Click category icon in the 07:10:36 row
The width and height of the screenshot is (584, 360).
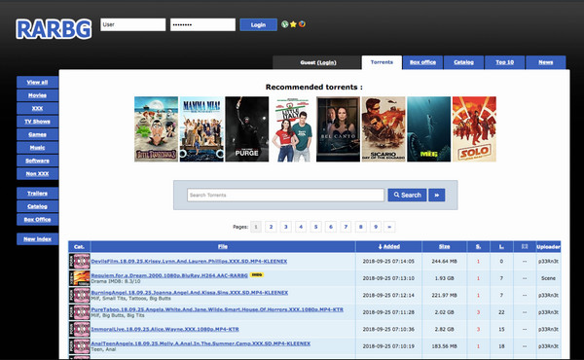coord(80,329)
